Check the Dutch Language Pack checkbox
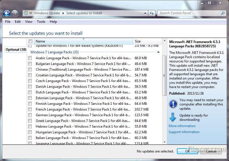The image size is (229, 161). pyautogui.click(x=30, y=92)
